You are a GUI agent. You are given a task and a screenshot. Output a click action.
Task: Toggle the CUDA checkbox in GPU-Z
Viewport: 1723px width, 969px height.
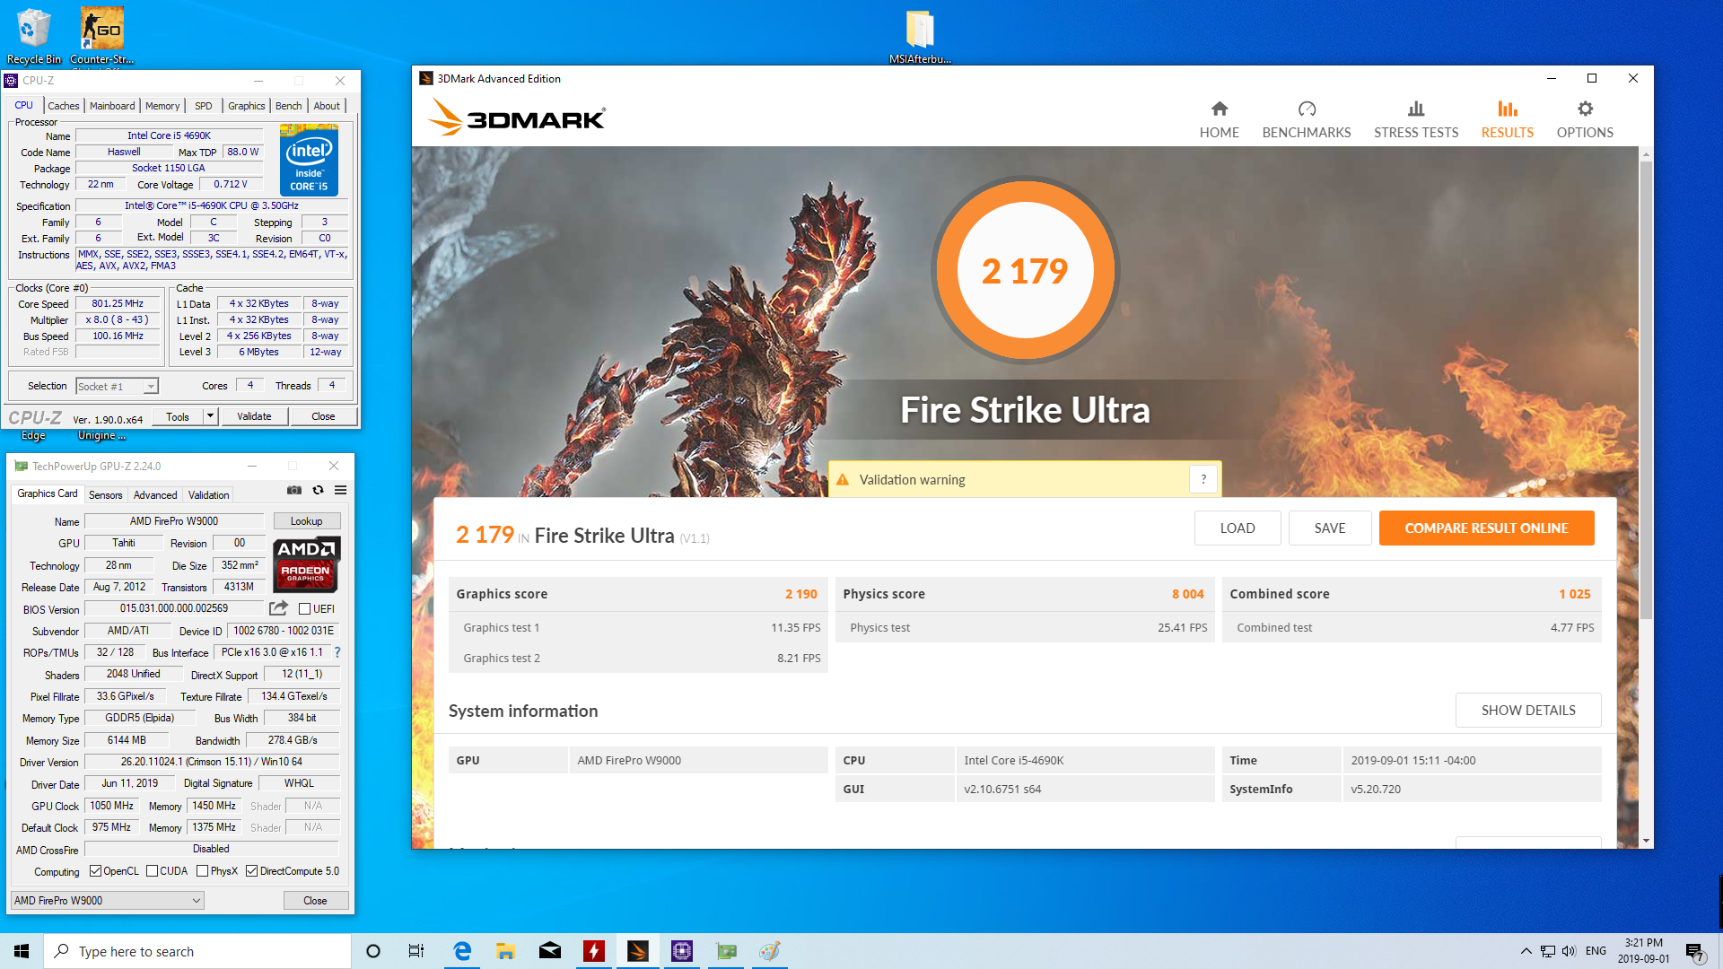152,870
